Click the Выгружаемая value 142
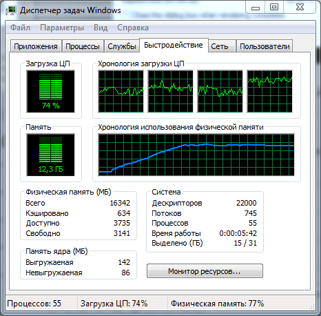Screen dimensions: 321x316 point(124,262)
